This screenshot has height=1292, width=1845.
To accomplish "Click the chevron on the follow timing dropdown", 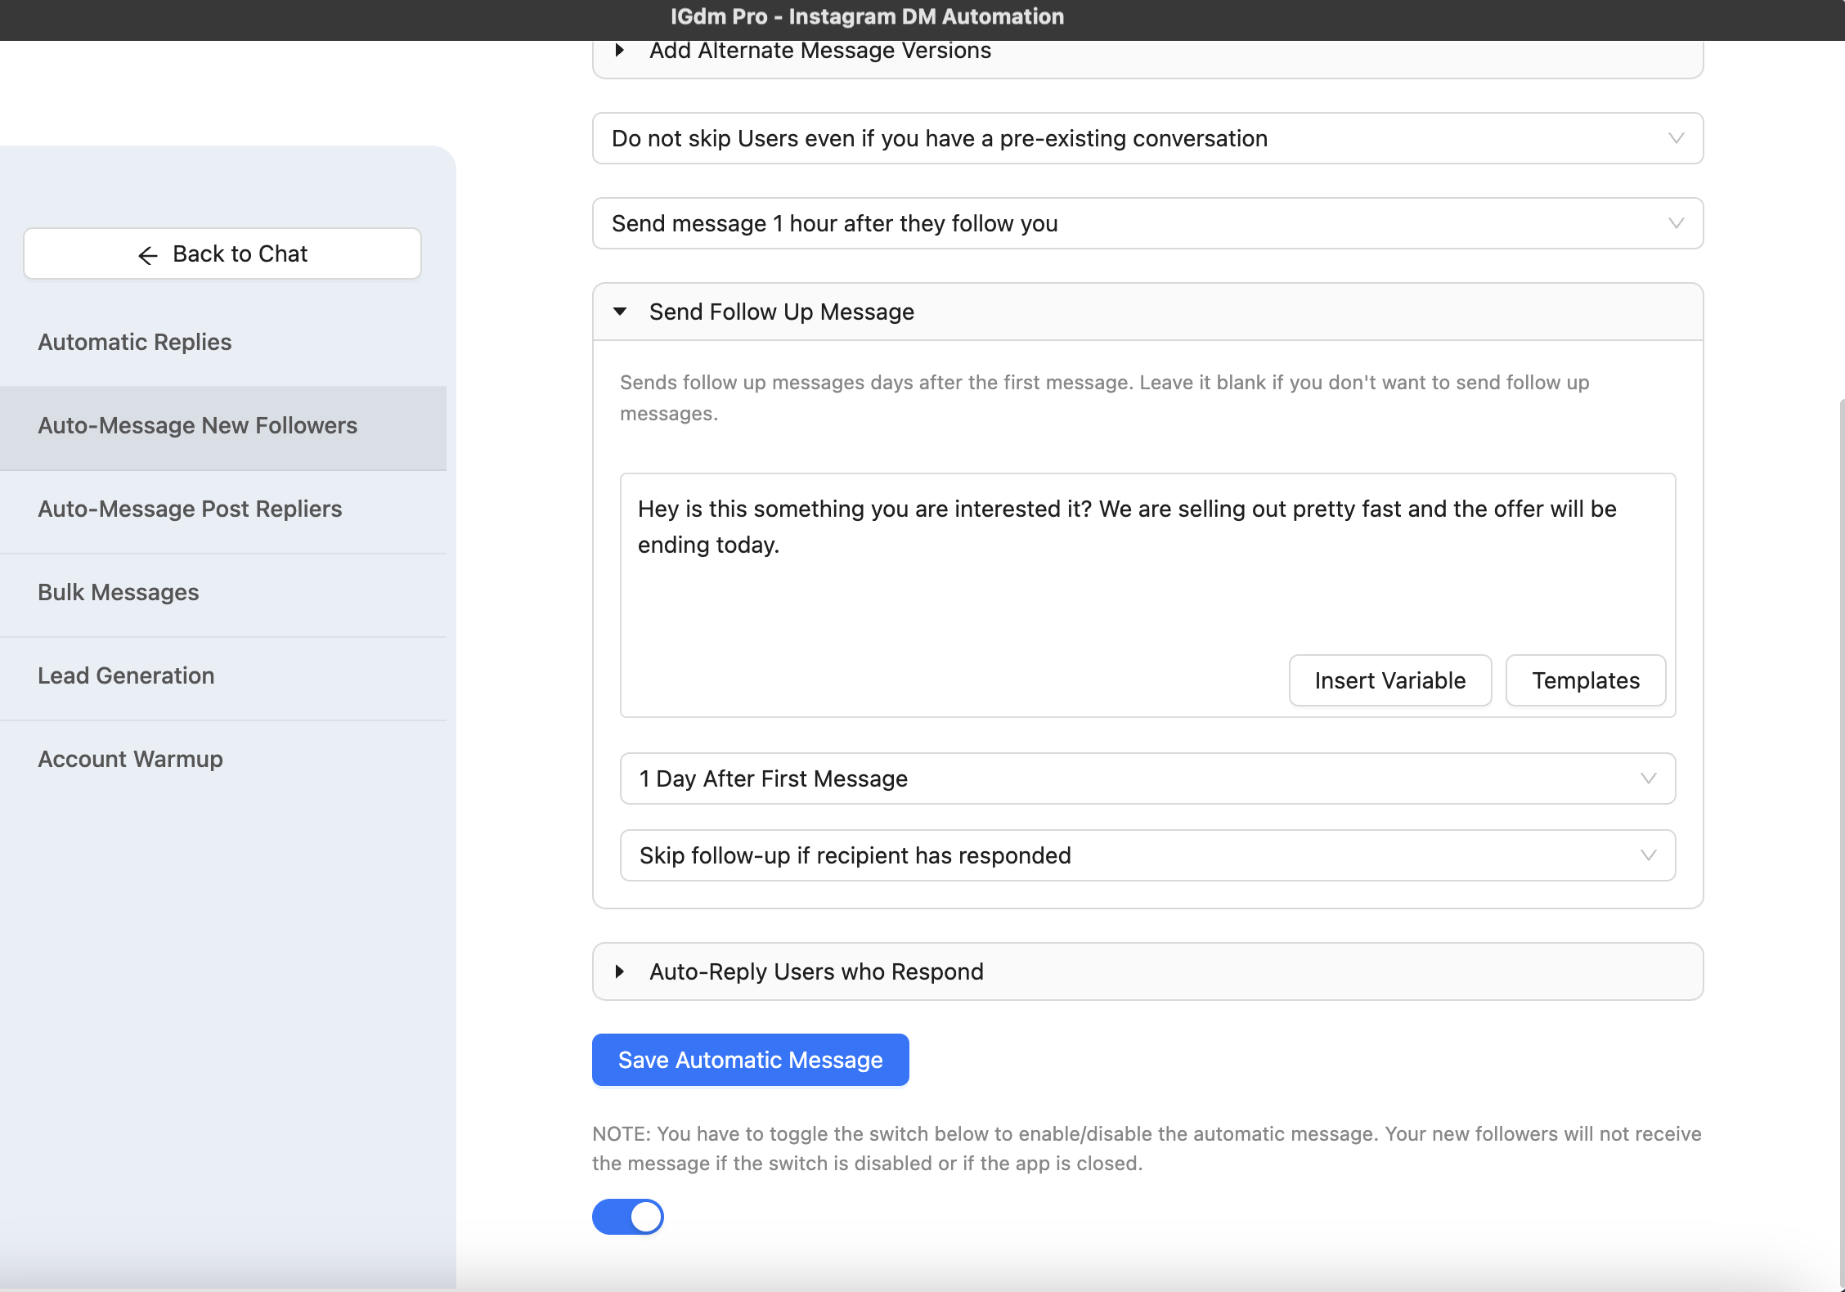I will coord(1675,223).
